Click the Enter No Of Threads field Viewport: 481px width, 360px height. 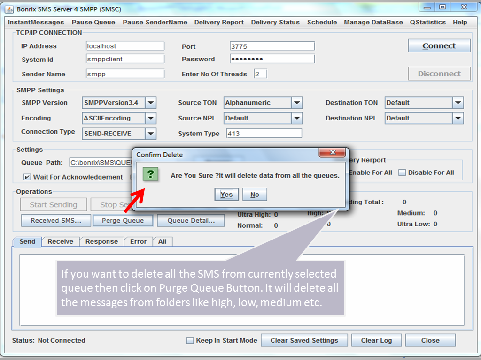point(260,74)
